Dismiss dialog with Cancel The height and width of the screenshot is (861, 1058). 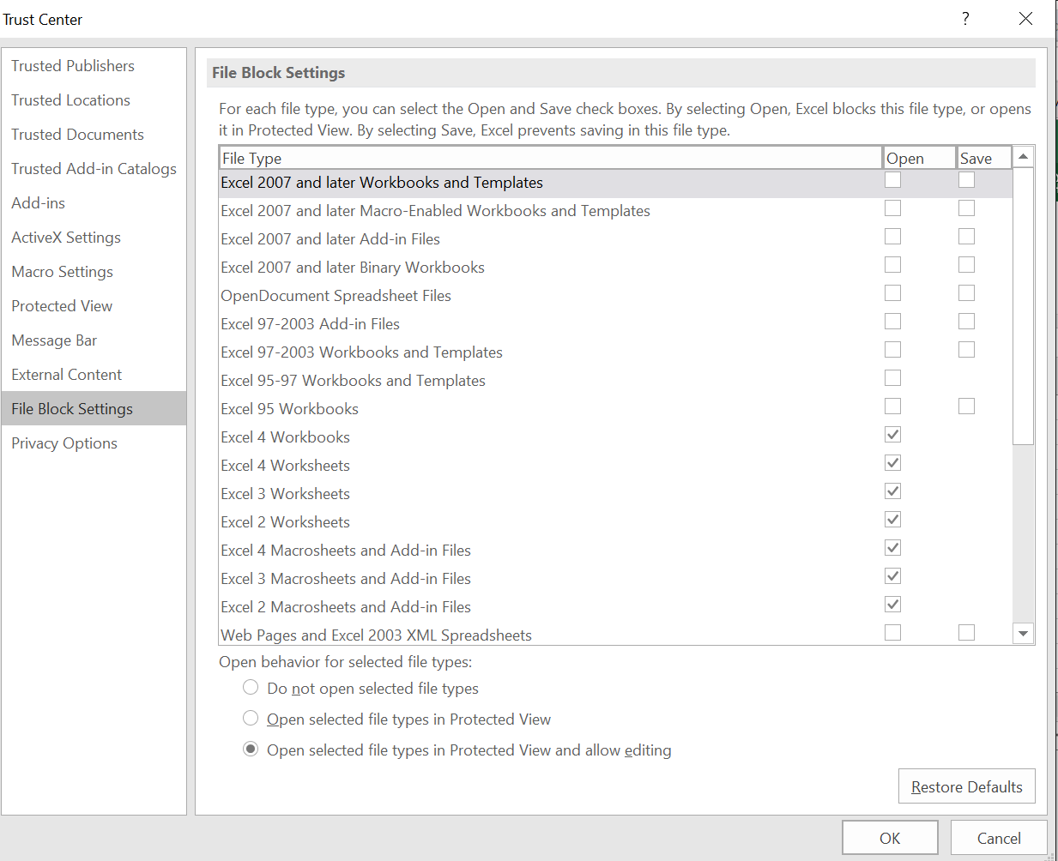coord(999,838)
